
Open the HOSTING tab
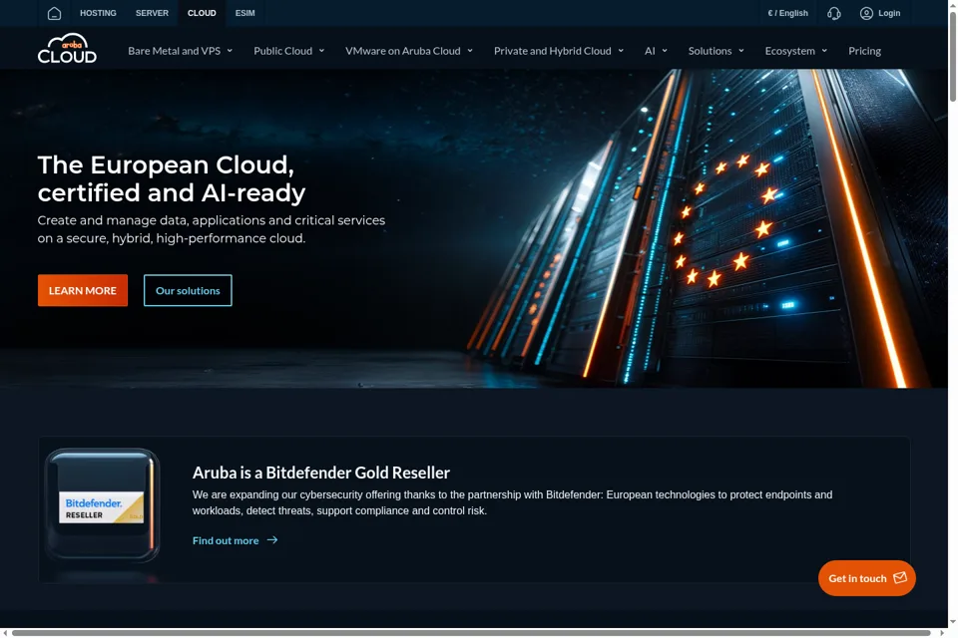click(x=98, y=13)
